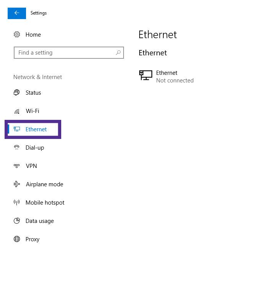Focus the Find a setting field

click(x=69, y=53)
